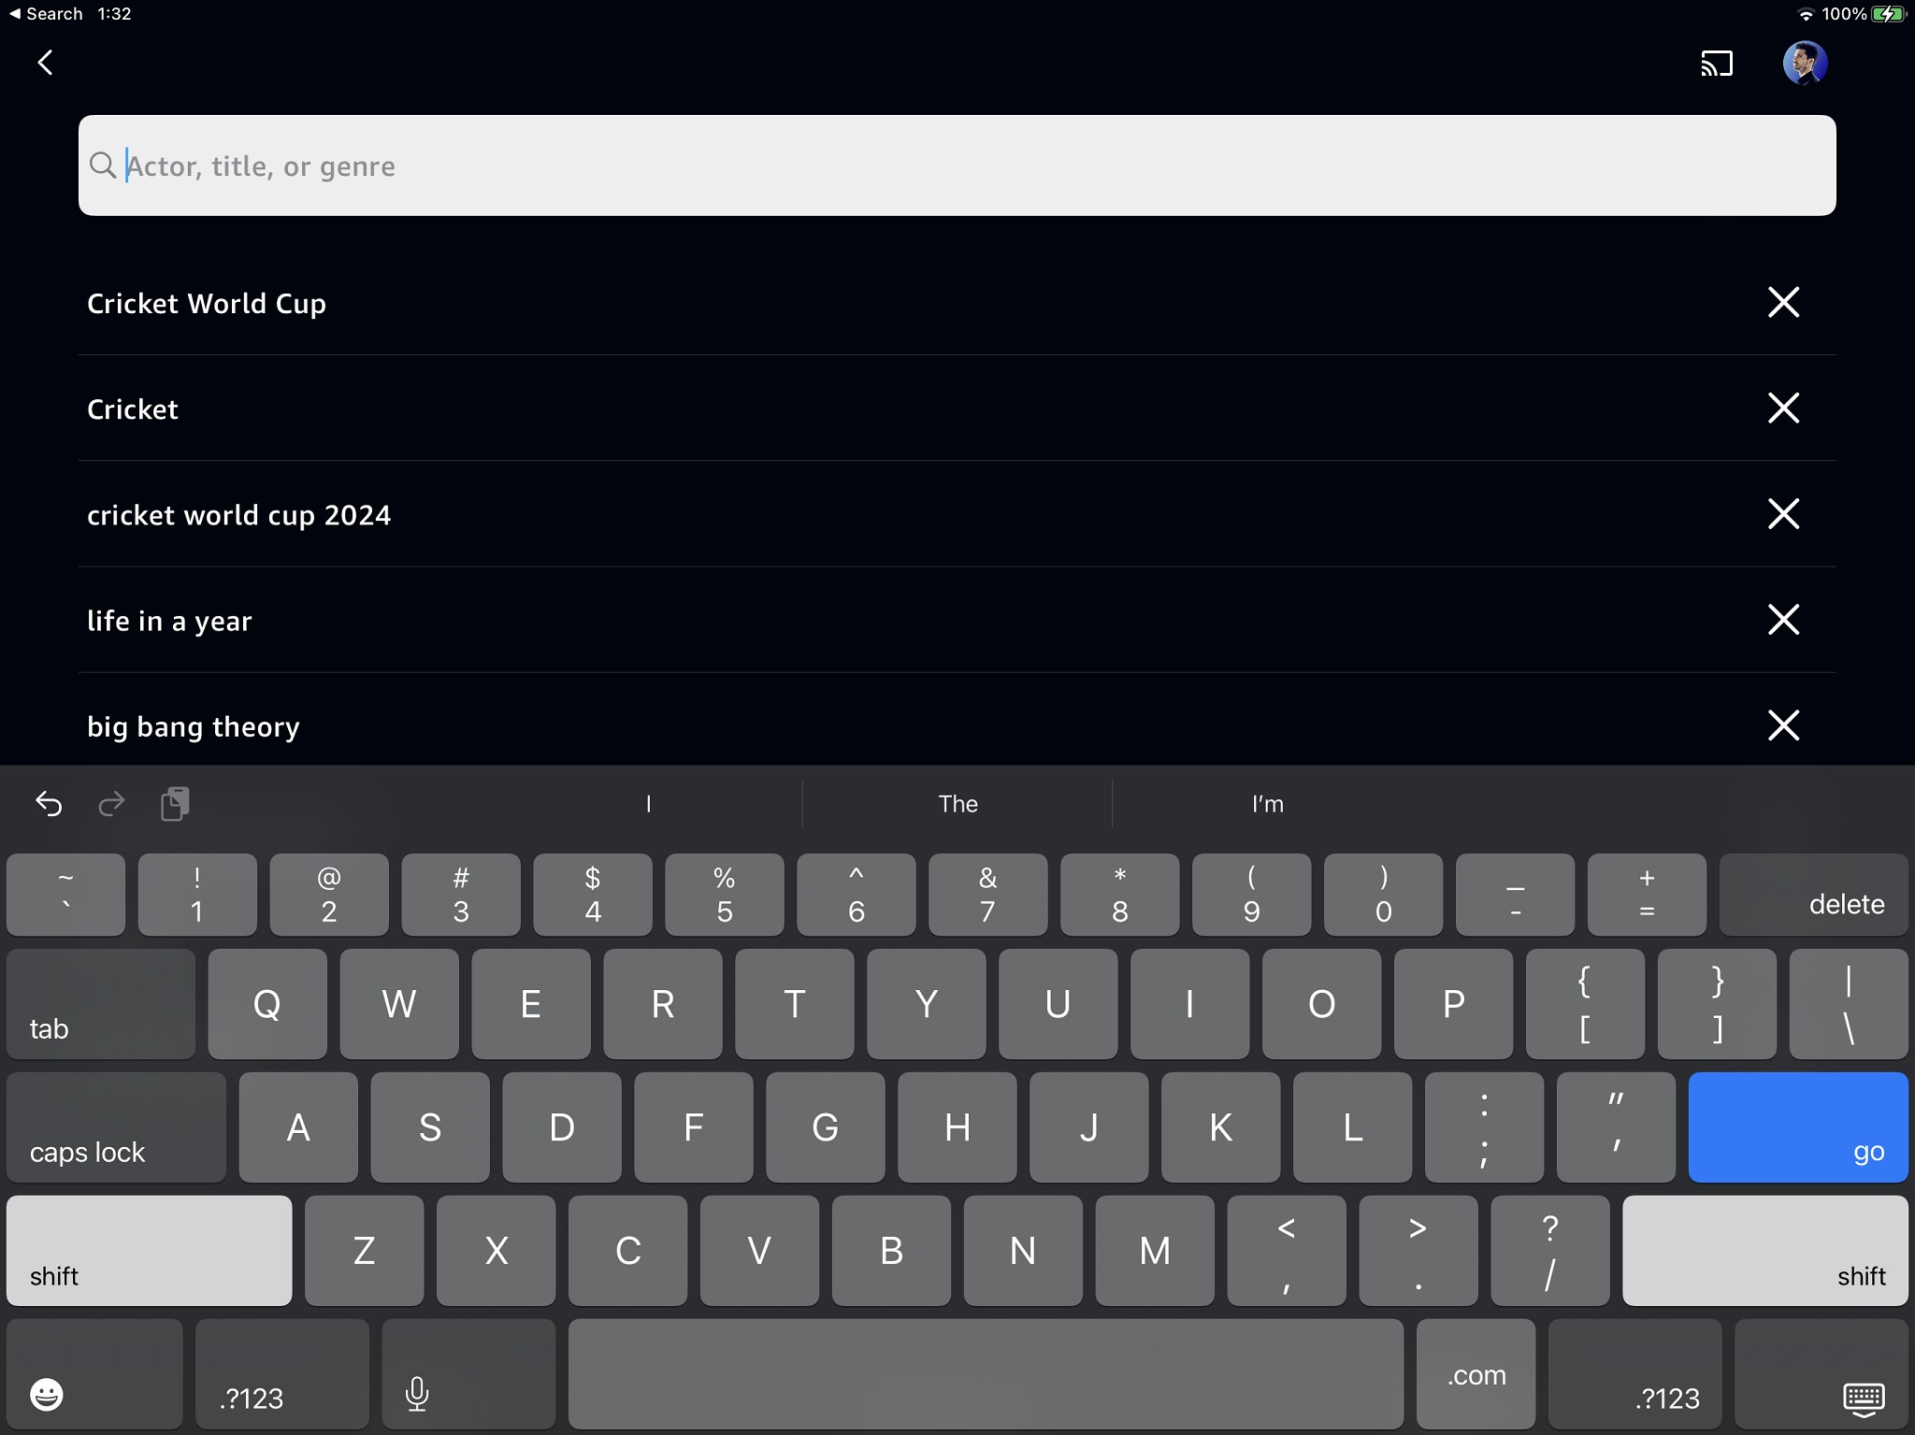The image size is (1915, 1435).
Task: Open the user profile avatar
Action: click(x=1804, y=64)
